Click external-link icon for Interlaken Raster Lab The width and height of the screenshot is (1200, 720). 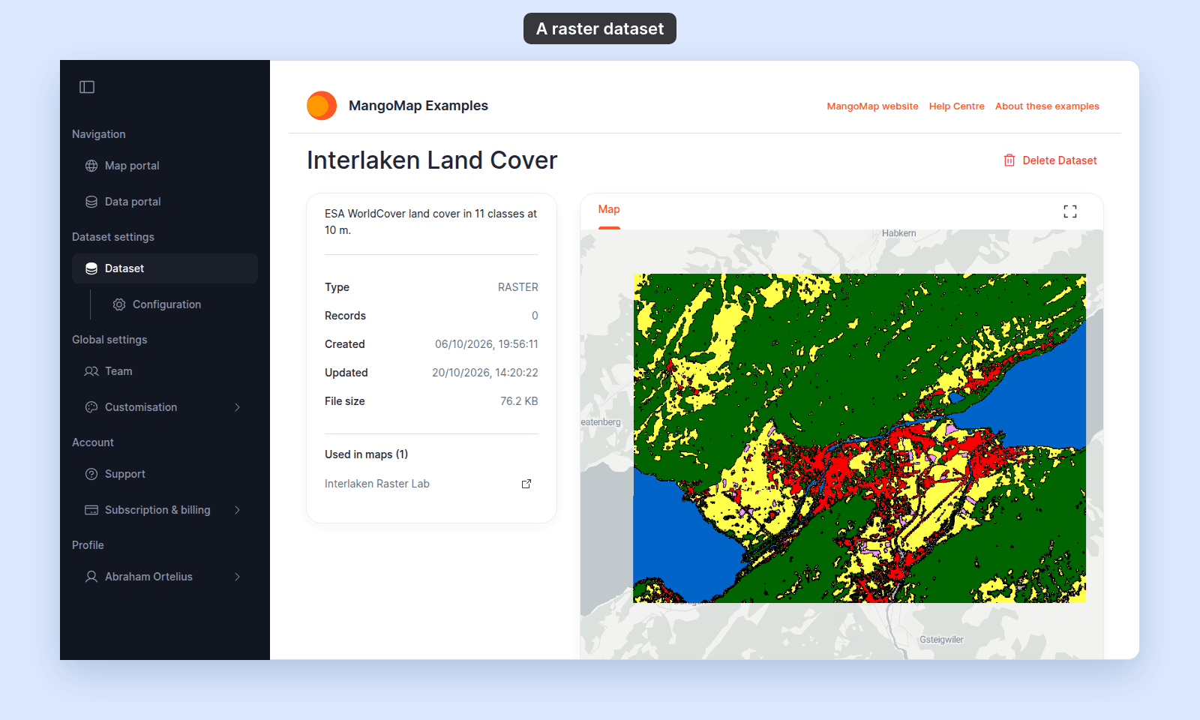tap(526, 484)
